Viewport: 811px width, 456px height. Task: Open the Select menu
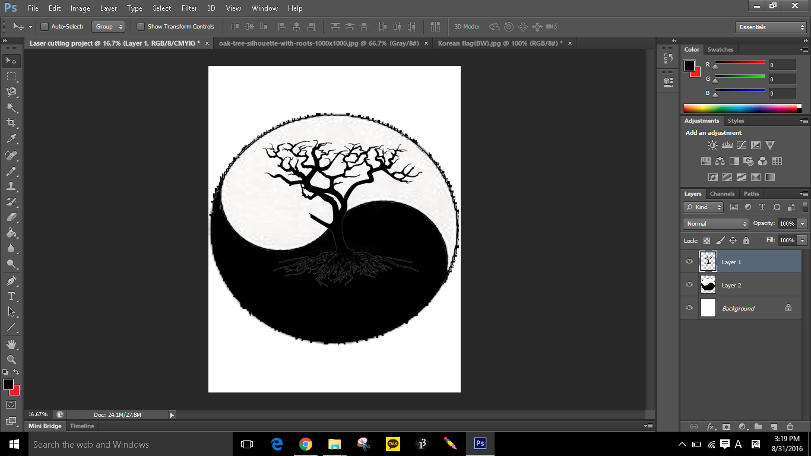(161, 8)
